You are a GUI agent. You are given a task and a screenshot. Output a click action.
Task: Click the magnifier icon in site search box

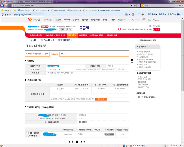click(120, 29)
